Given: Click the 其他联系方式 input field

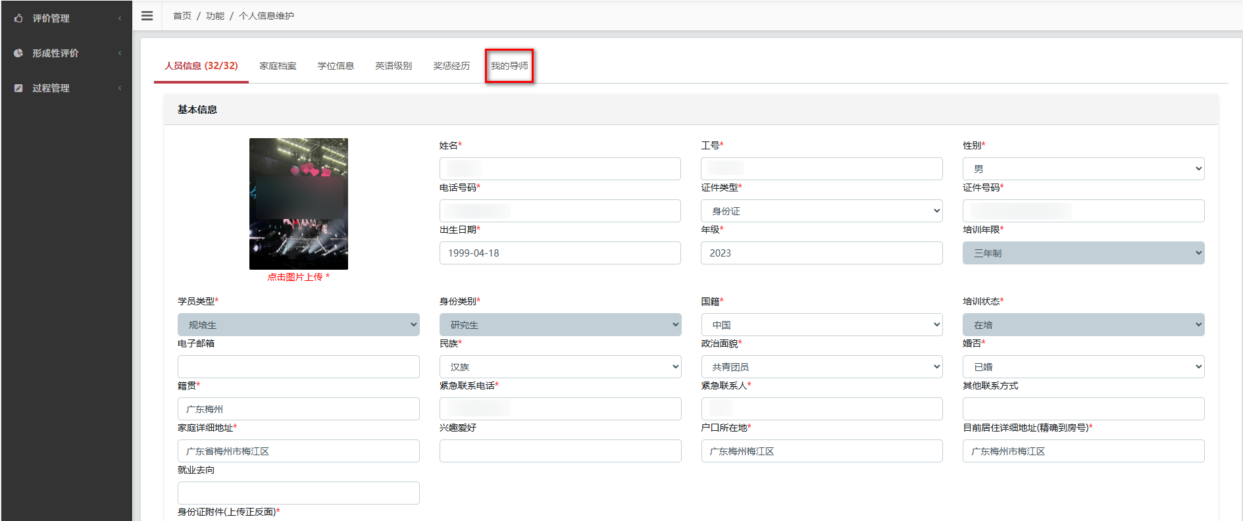Looking at the screenshot, I should tap(1084, 409).
